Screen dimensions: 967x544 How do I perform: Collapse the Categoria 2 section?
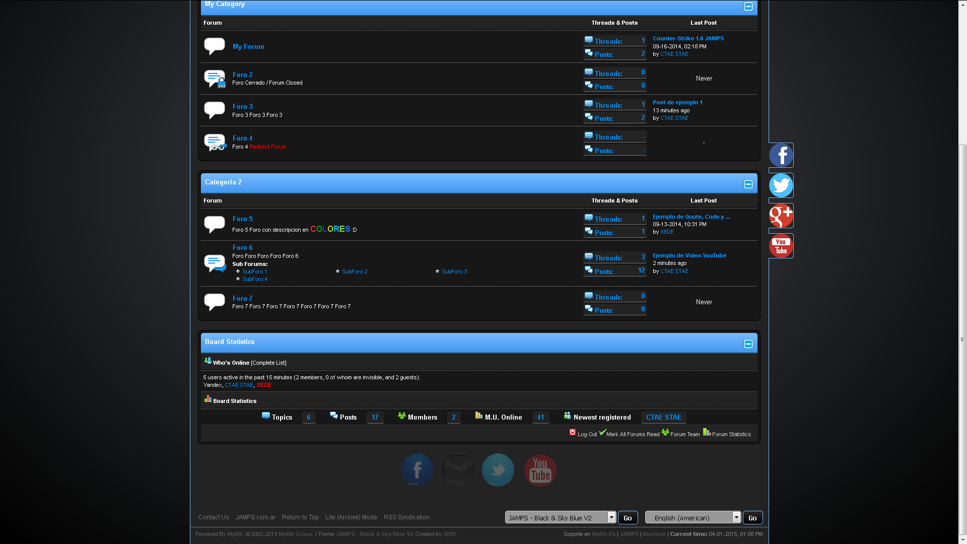pyautogui.click(x=748, y=184)
